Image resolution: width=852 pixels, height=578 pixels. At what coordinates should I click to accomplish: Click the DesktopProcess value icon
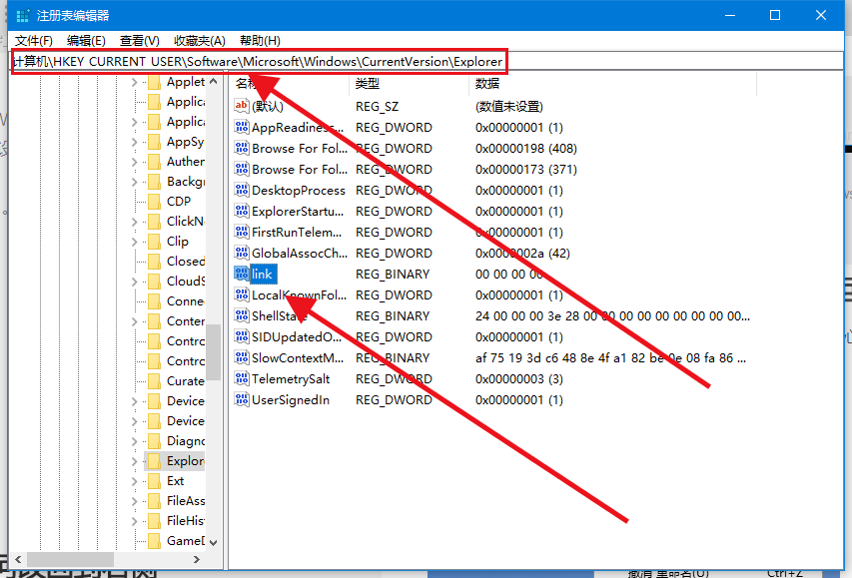point(242,190)
